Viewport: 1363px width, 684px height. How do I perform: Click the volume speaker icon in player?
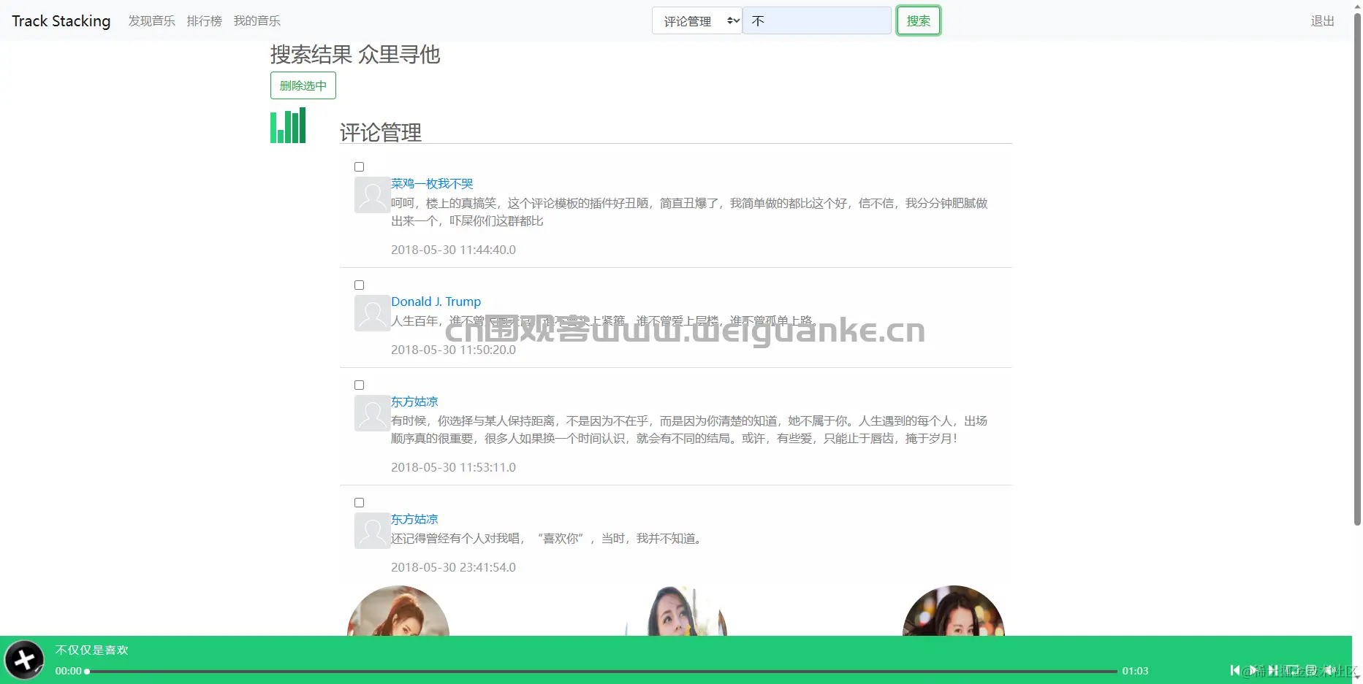[1331, 670]
